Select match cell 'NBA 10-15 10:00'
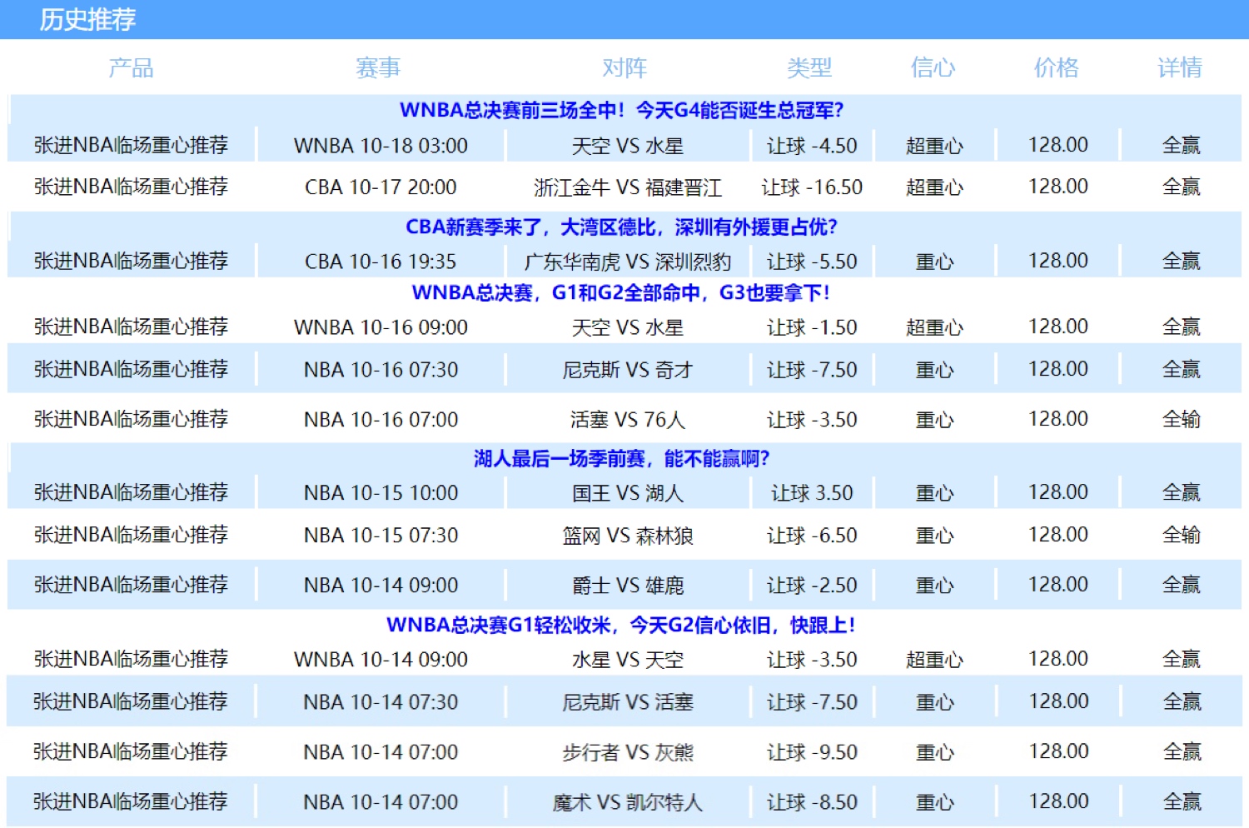 (x=381, y=493)
